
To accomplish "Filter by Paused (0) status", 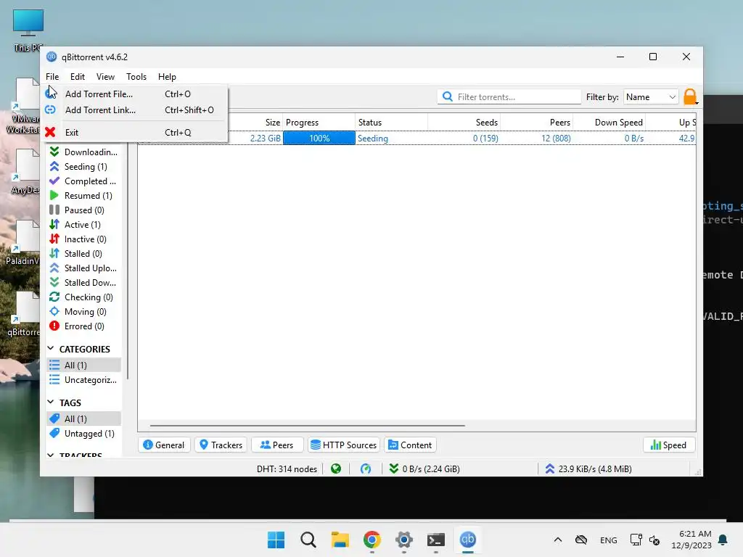I will pyautogui.click(x=84, y=210).
